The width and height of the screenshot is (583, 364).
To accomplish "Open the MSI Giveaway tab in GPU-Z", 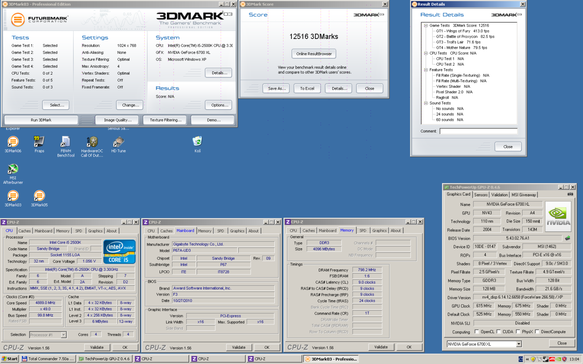I will (524, 195).
